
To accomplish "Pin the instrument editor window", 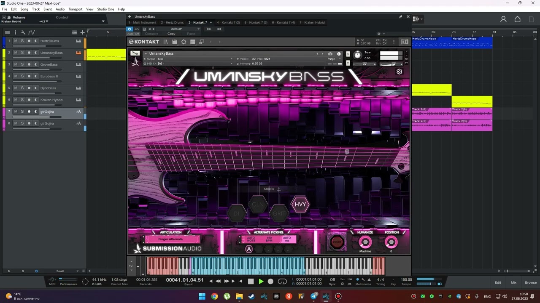I will 400,16.
